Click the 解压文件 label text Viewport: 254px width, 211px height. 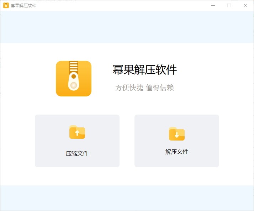point(177,152)
